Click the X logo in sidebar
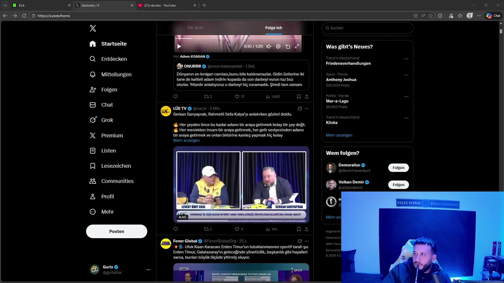 tap(93, 28)
